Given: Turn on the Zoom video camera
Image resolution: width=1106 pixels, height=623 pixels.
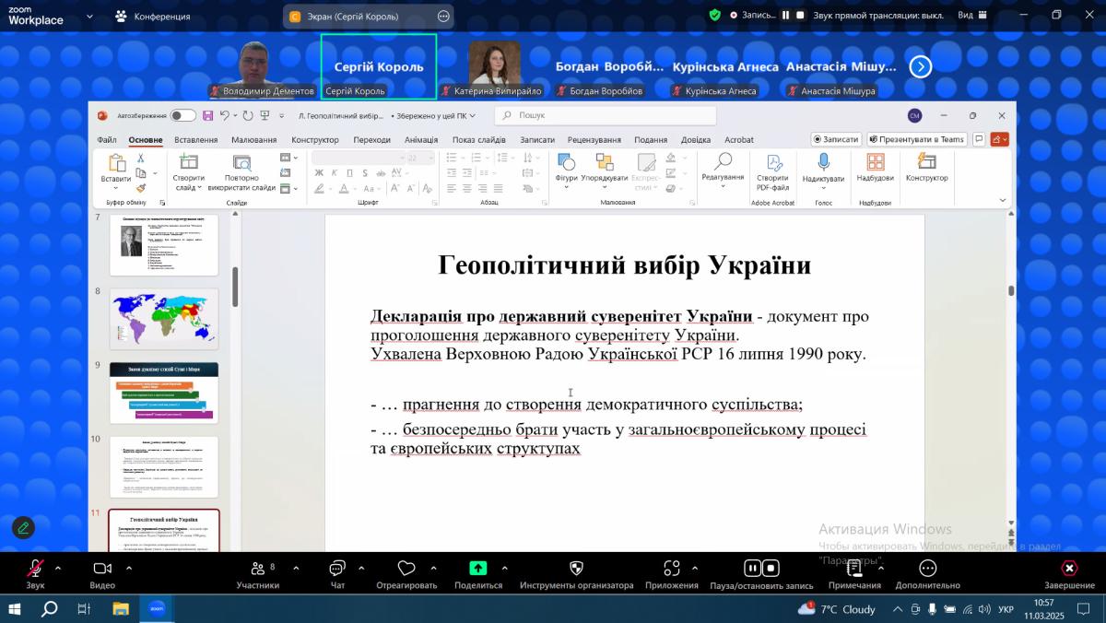Looking at the screenshot, I should (102, 569).
